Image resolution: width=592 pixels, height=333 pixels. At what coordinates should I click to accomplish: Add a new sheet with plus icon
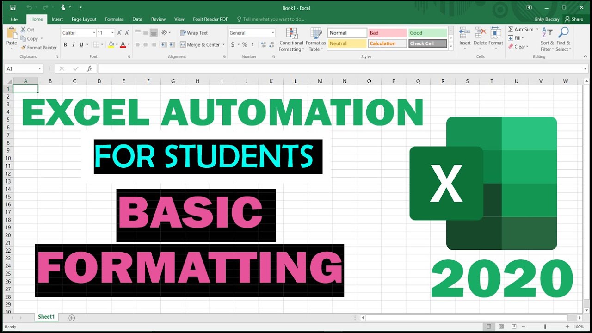[72, 318]
